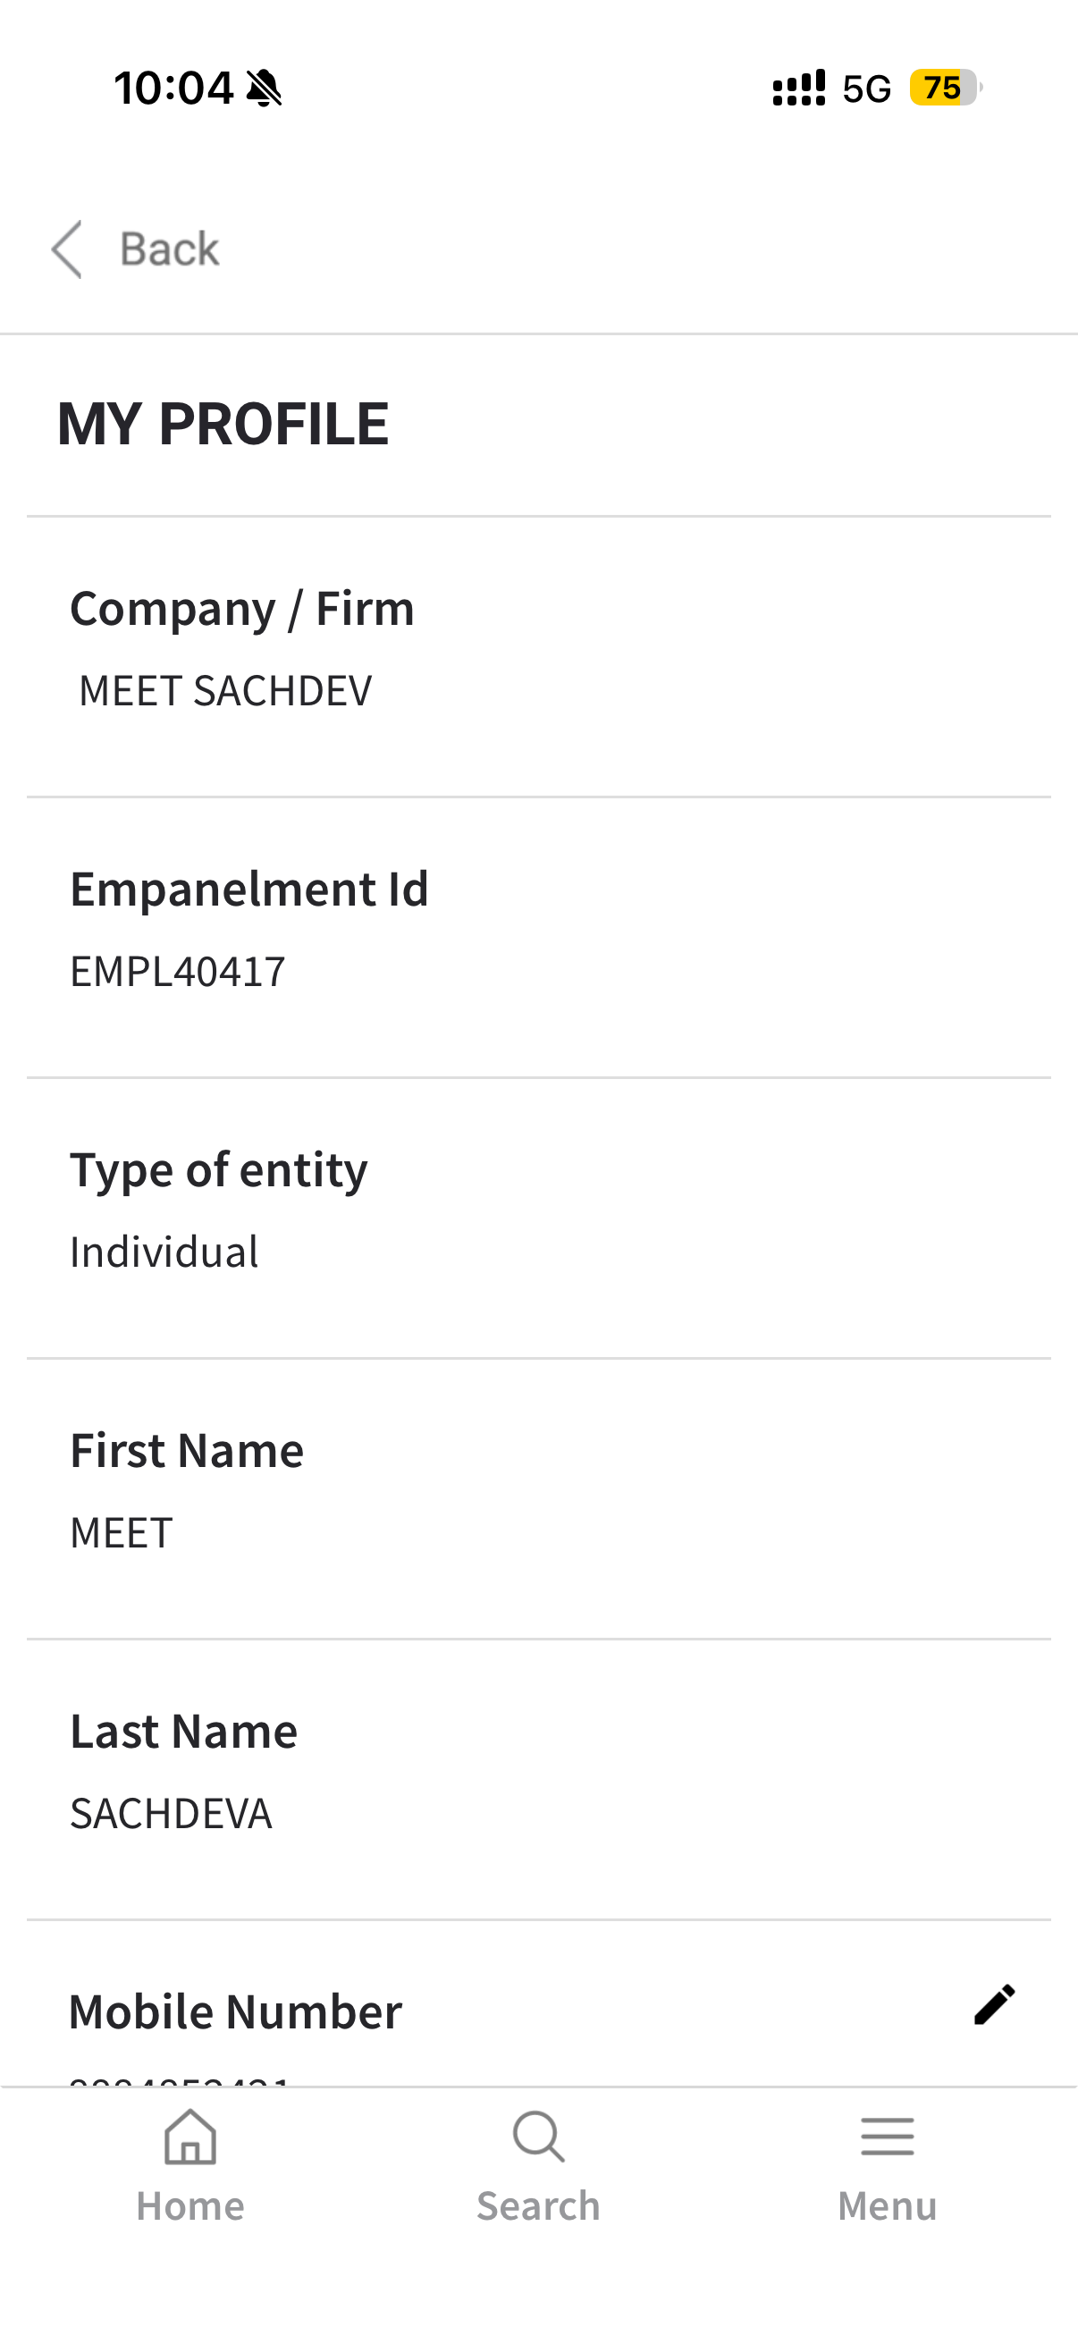Tap the Empanelment Id value EMPL40417
Image resolution: width=1078 pixels, height=2344 pixels.
click(x=178, y=972)
